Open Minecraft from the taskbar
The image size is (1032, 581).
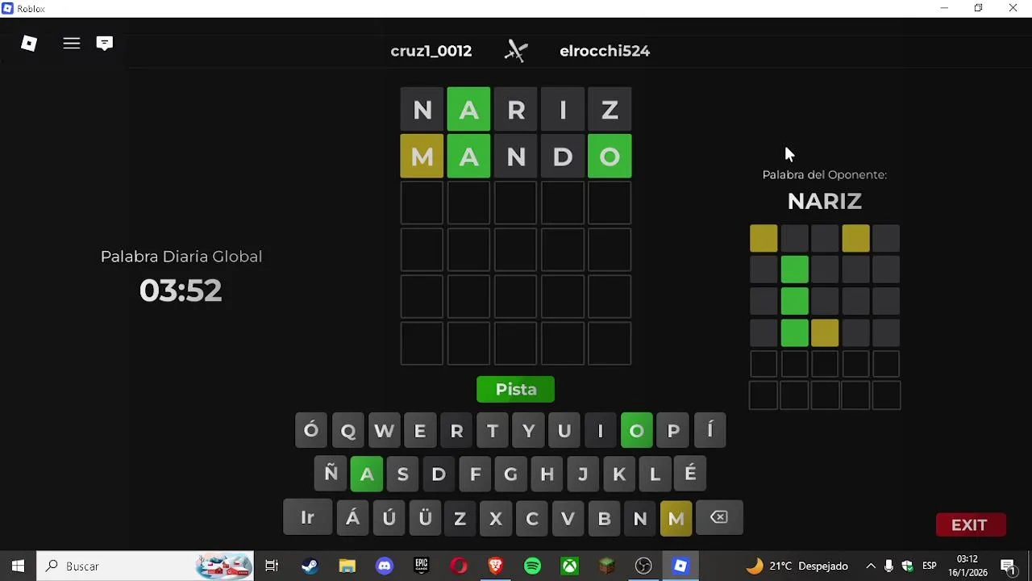606,566
